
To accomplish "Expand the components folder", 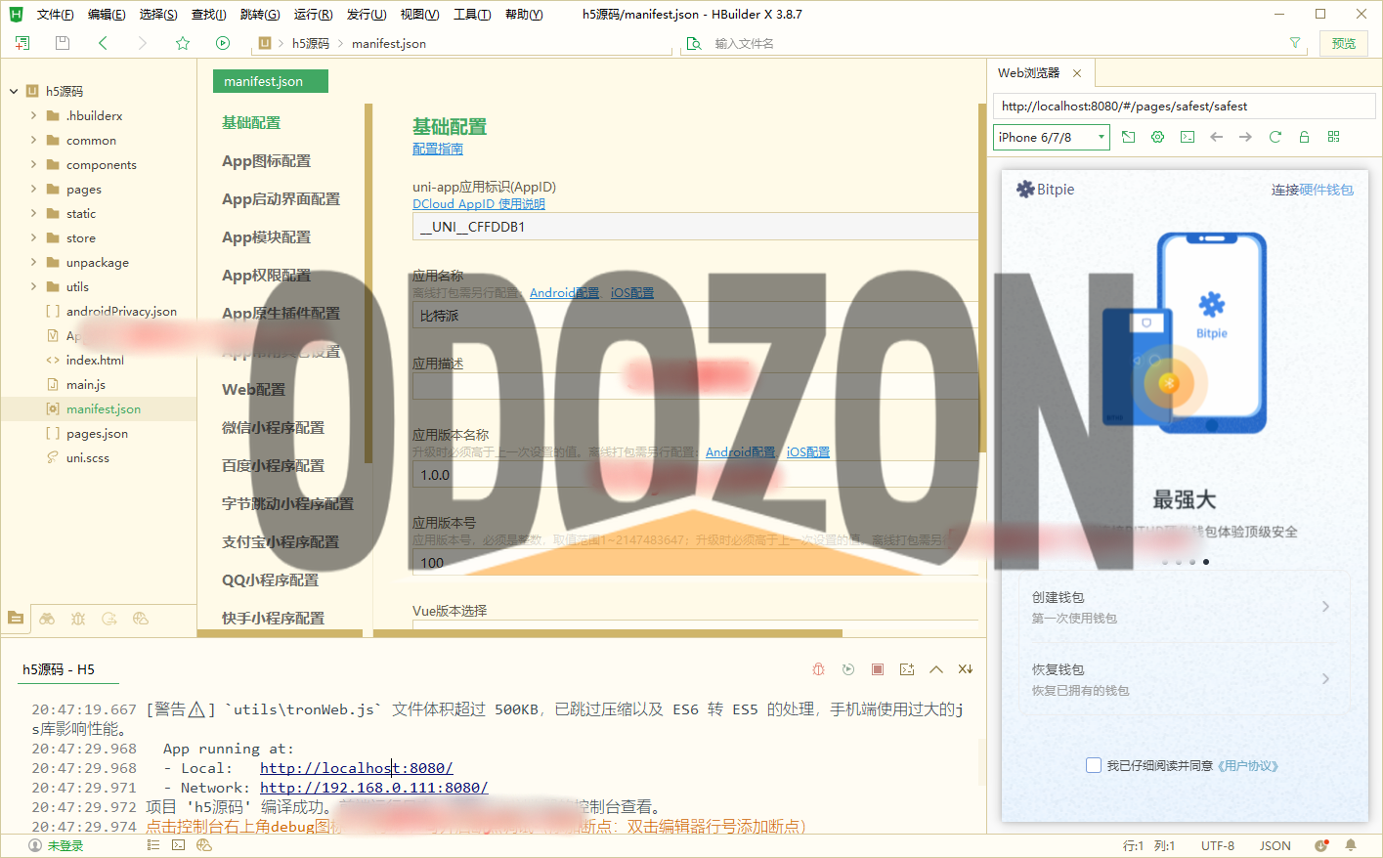I will tap(34, 164).
